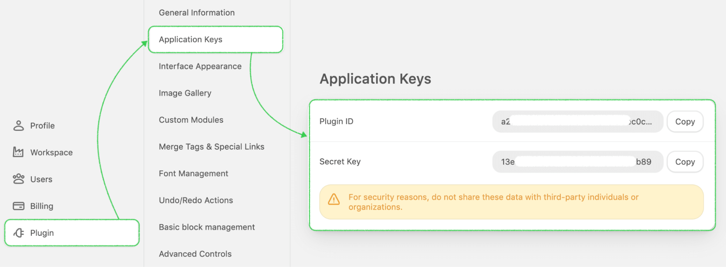This screenshot has height=267, width=726.
Task: Select Application Keys menu item
Action: [x=190, y=40]
